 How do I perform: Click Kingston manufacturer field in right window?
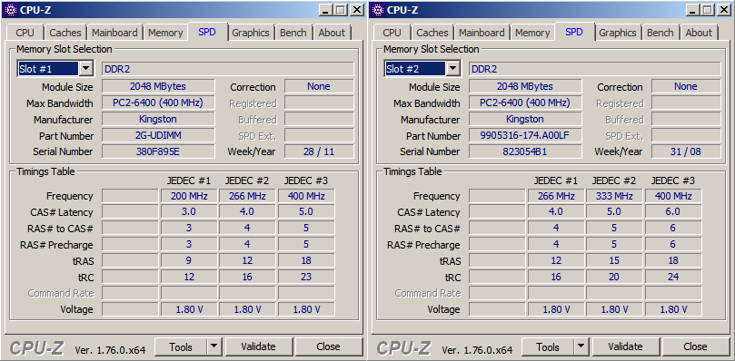(x=525, y=119)
